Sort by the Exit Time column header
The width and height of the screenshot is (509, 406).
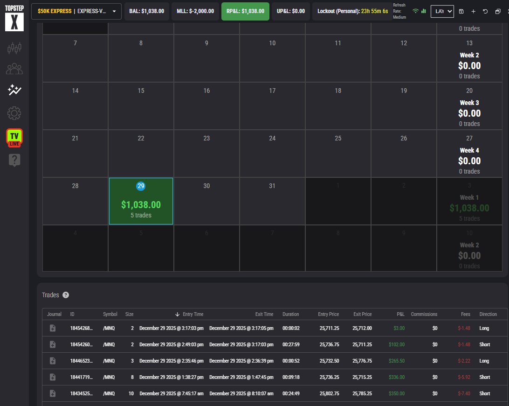pos(264,314)
